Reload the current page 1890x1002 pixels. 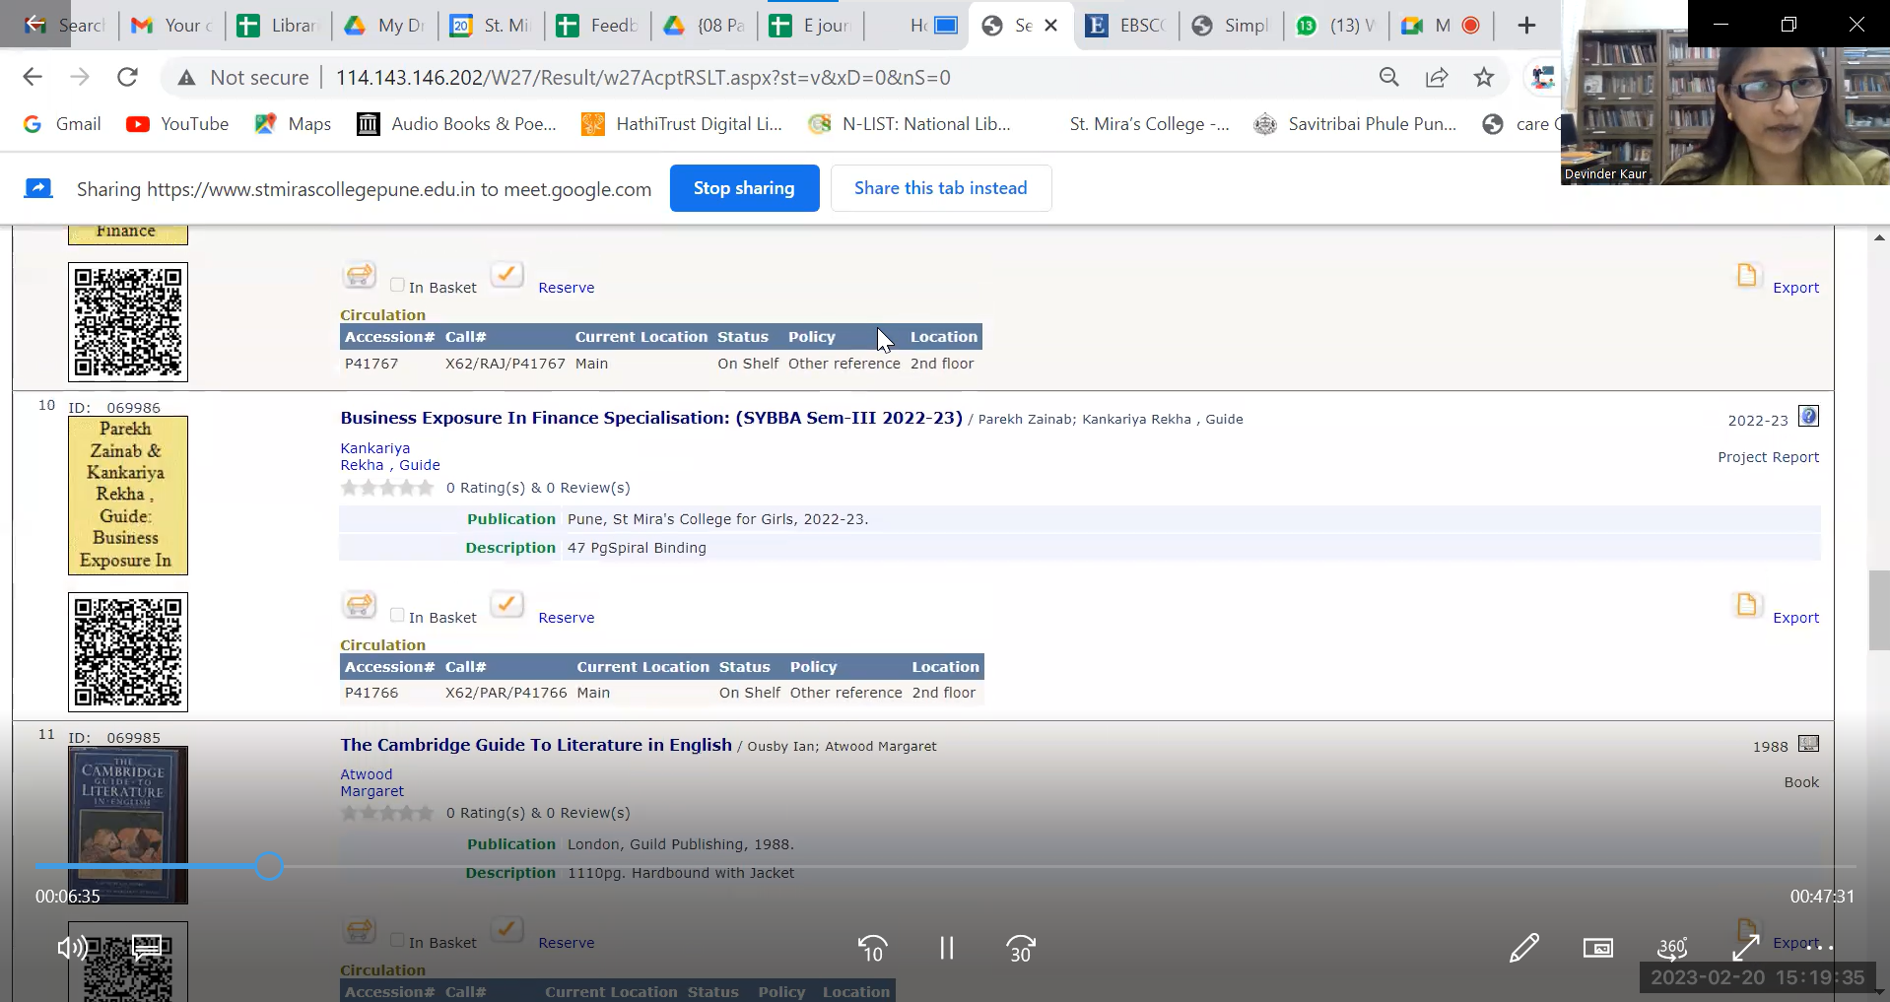[127, 77]
